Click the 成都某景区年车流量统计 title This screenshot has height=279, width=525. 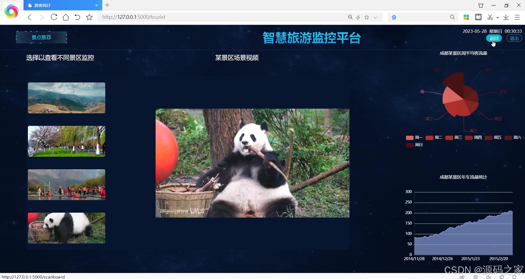click(x=463, y=177)
